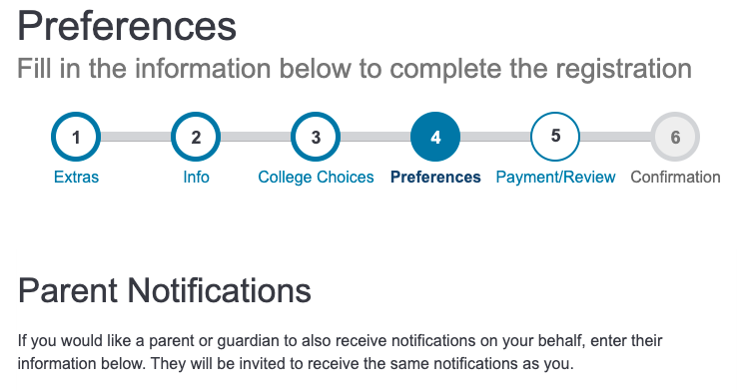Click progress bar between steps 3 and 4
742x391 pixels.
point(375,137)
